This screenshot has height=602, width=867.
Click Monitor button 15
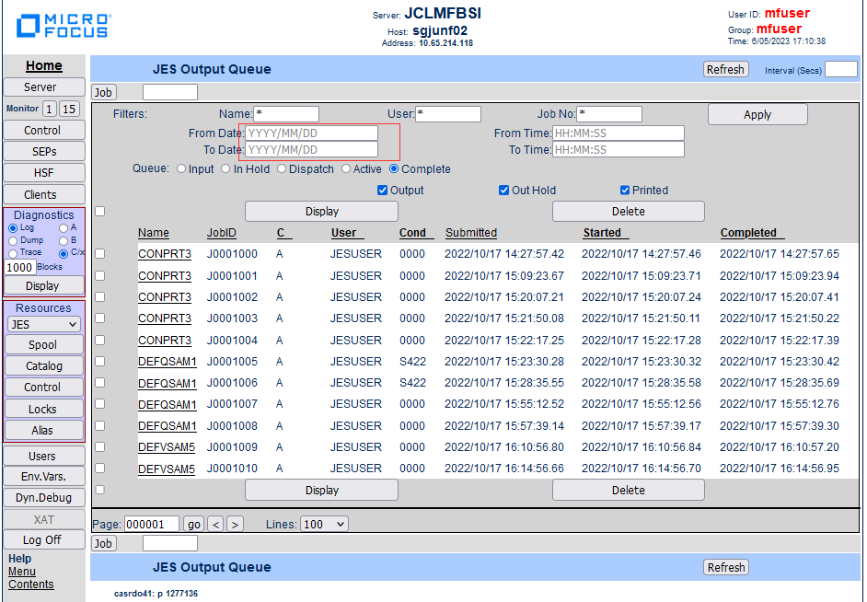(x=69, y=109)
